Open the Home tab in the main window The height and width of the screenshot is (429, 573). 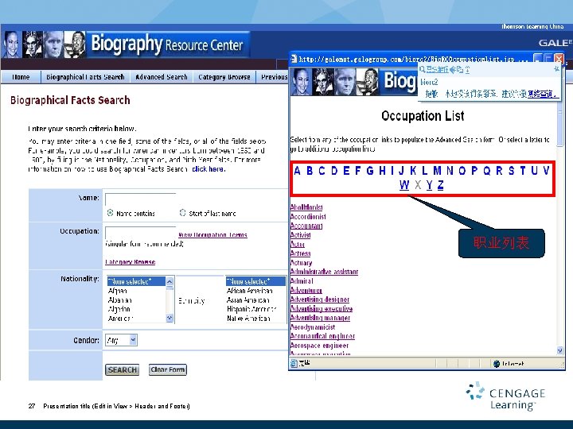coord(21,77)
